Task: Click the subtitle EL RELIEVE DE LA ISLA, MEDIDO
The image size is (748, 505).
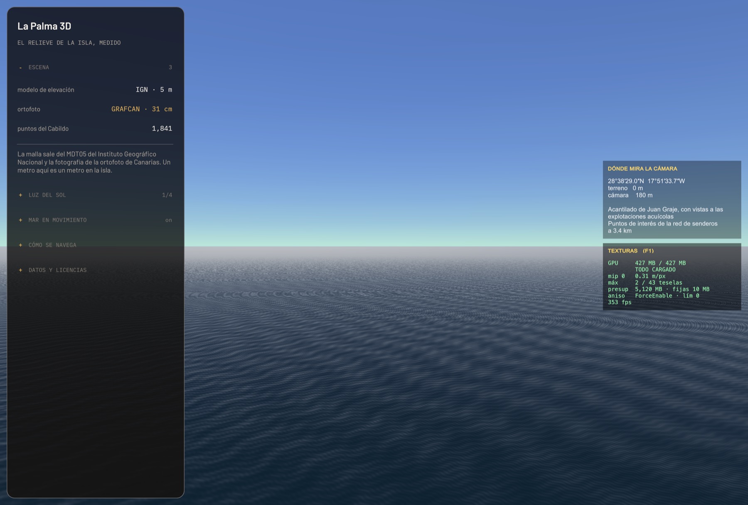Action: point(69,43)
